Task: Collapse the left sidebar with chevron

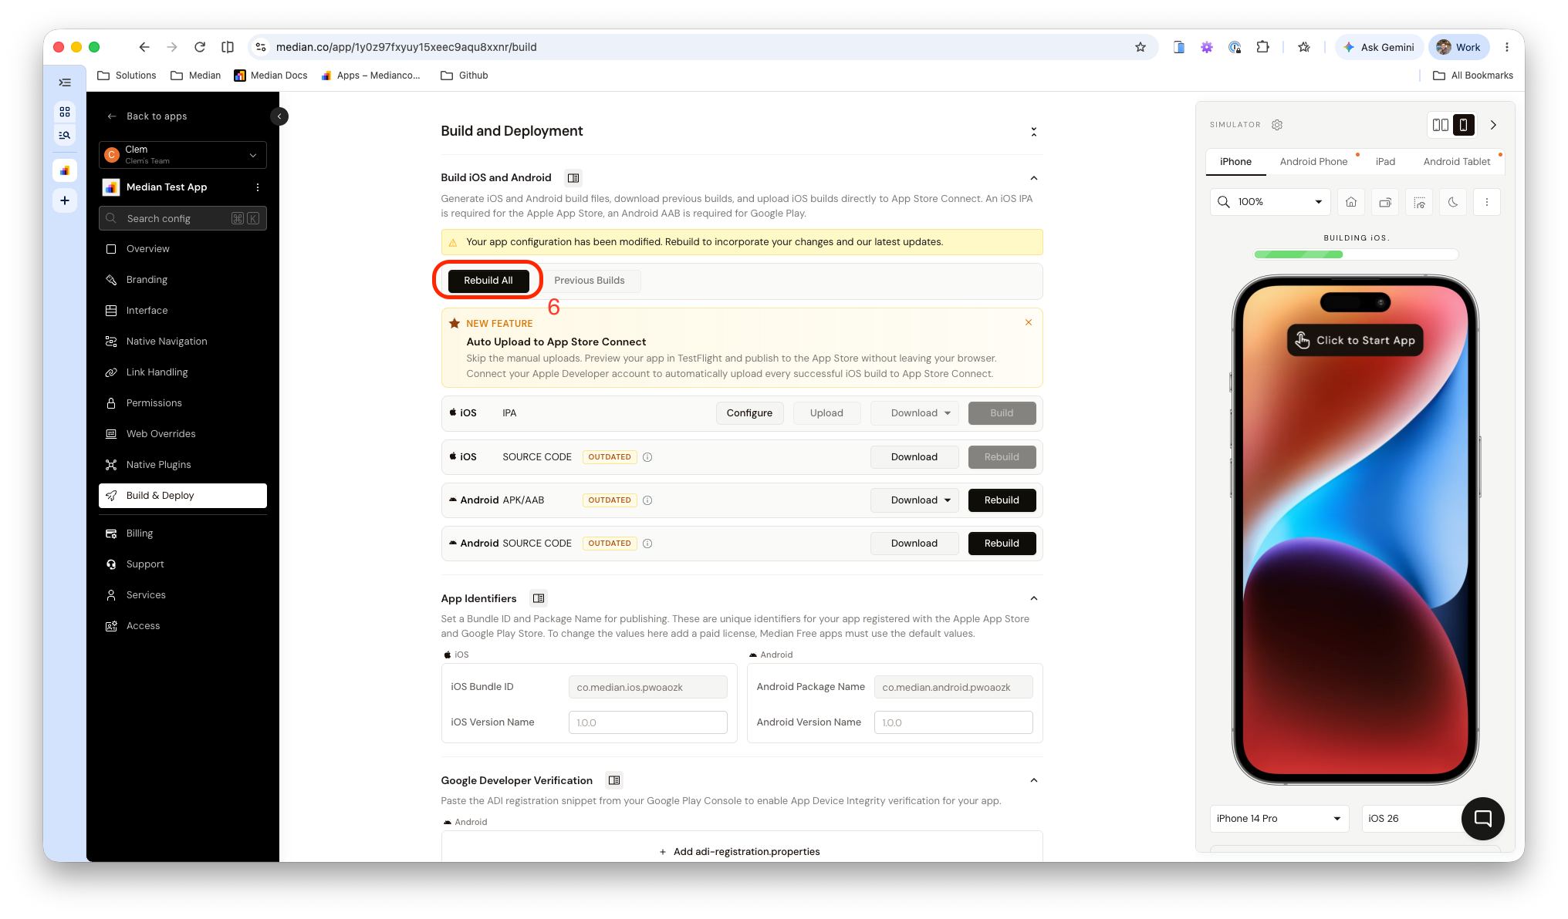Action: [279, 116]
